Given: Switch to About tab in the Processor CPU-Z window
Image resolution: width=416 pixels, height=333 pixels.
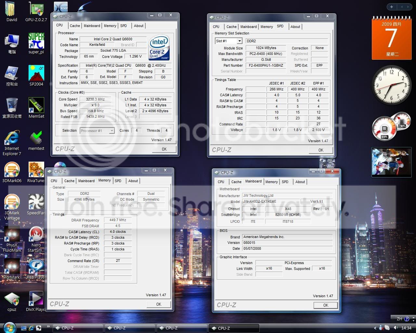Looking at the screenshot, I should (138, 26).
